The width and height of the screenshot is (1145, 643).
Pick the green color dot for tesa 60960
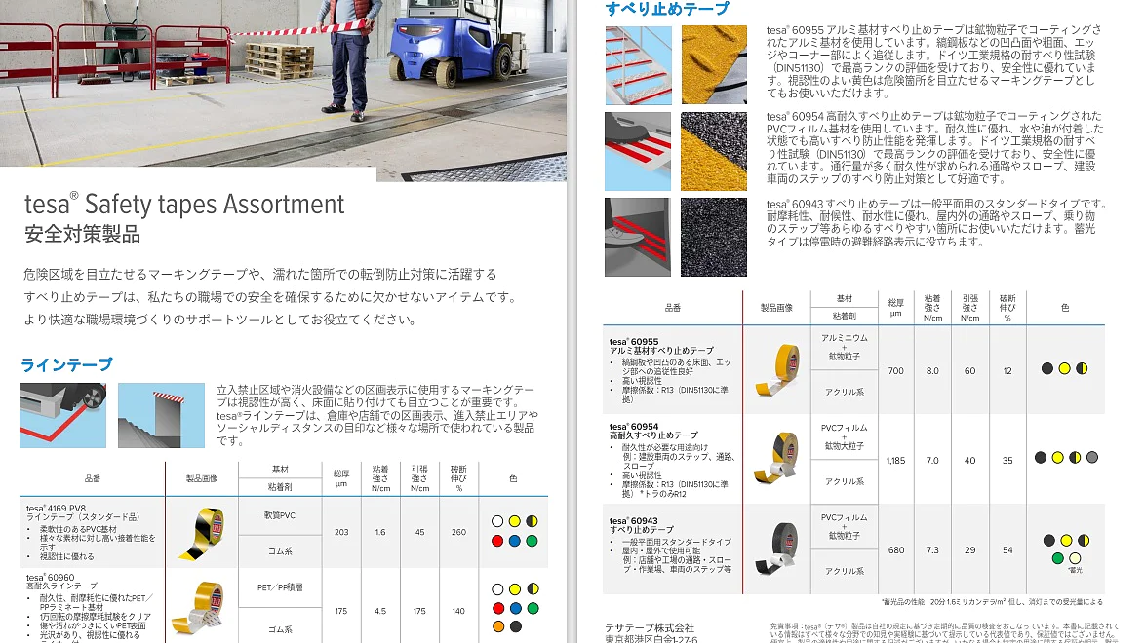pos(533,608)
